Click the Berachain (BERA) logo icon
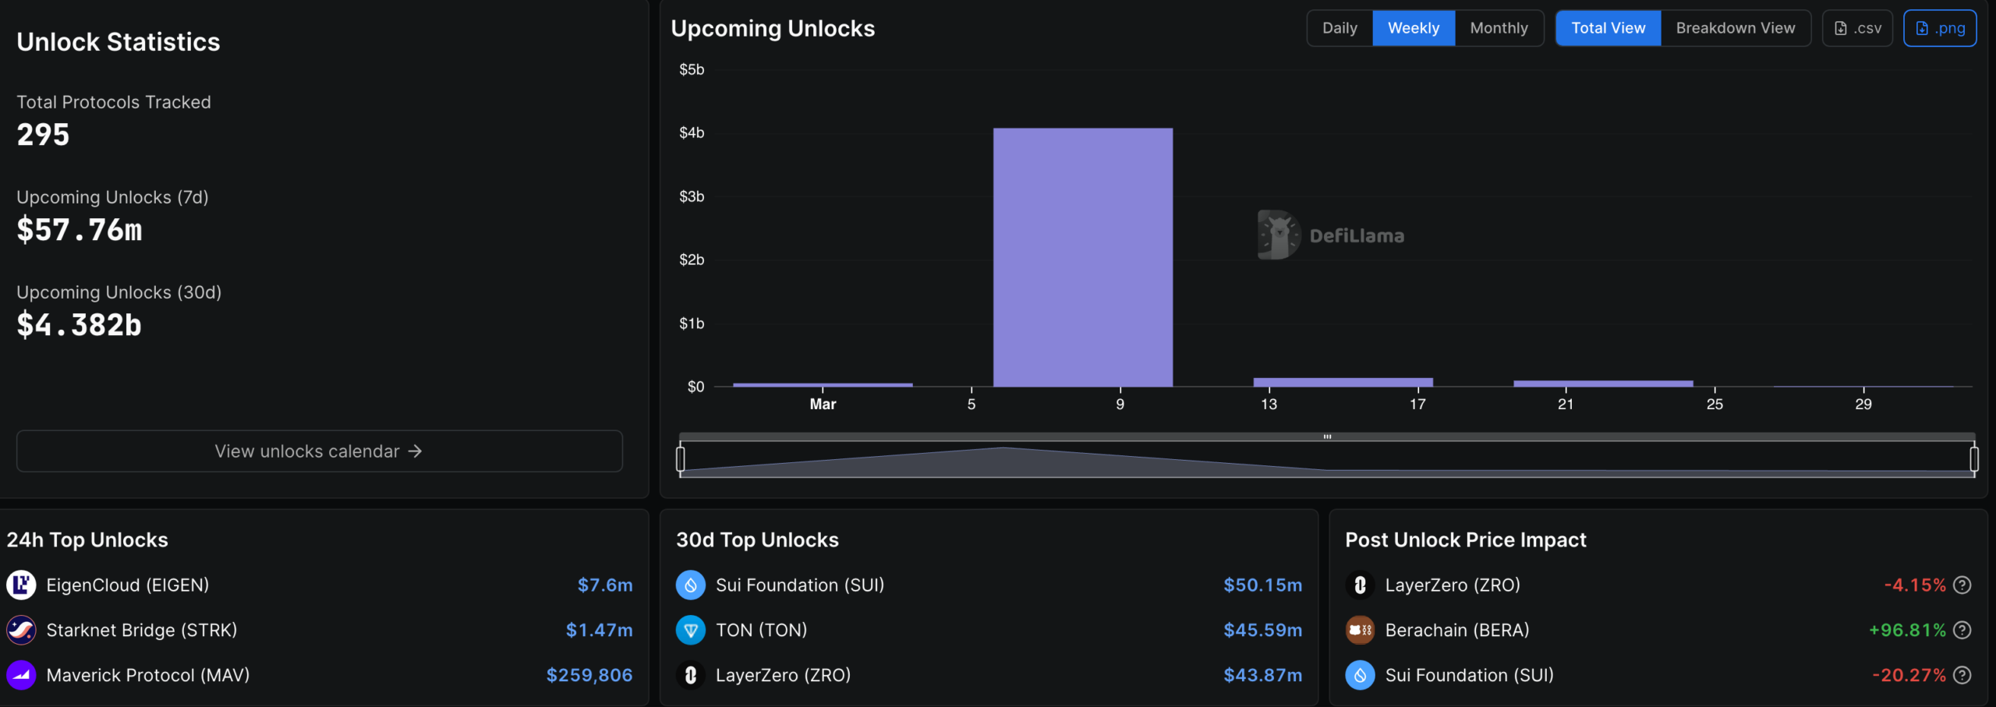Image resolution: width=1996 pixels, height=707 pixels. coord(1360,630)
